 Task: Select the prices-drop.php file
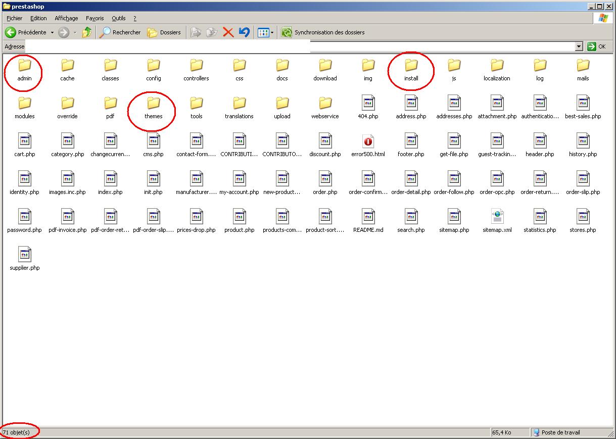click(x=196, y=221)
